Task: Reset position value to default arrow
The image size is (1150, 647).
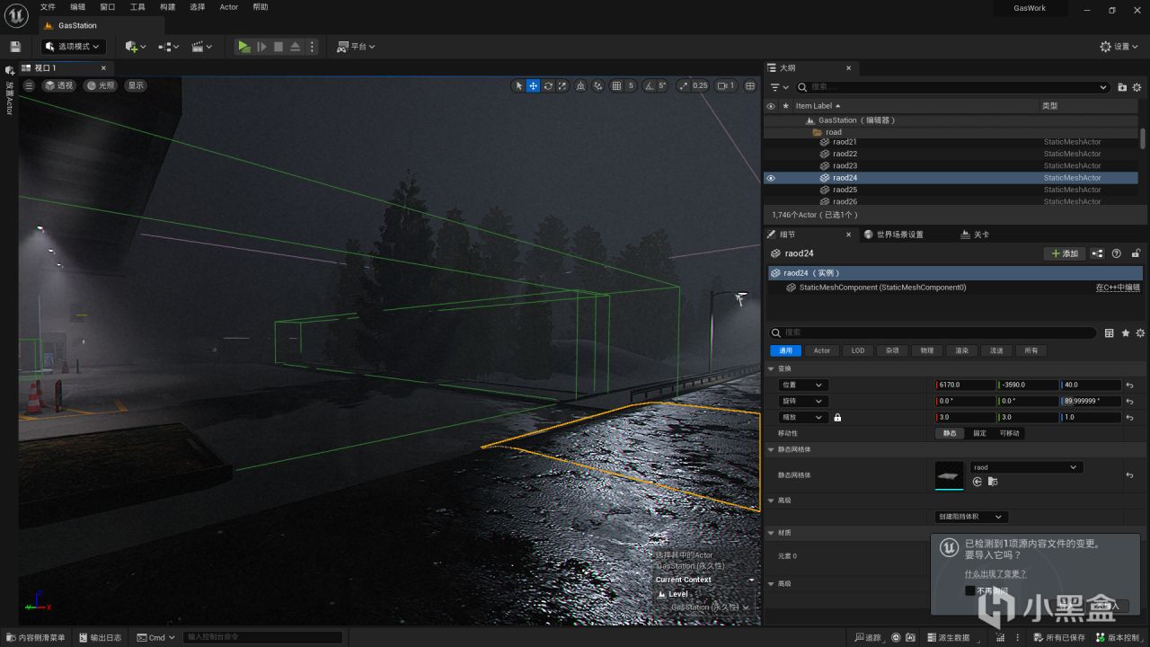Action: click(x=1129, y=386)
